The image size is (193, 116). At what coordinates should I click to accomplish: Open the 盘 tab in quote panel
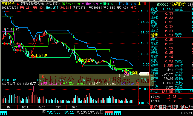click(160, 107)
